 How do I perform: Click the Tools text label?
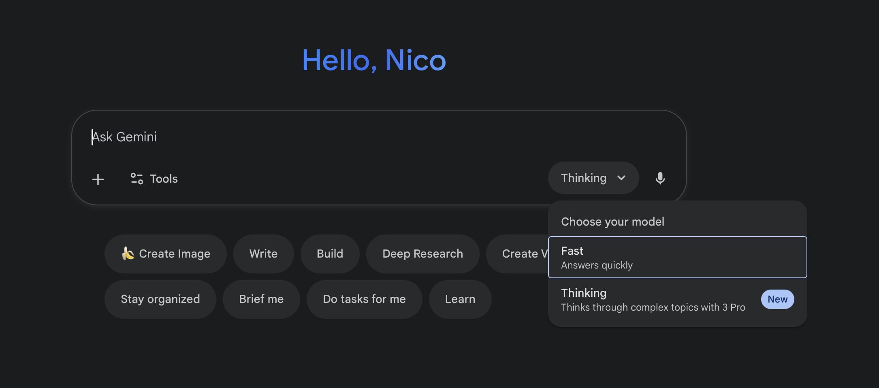click(164, 179)
